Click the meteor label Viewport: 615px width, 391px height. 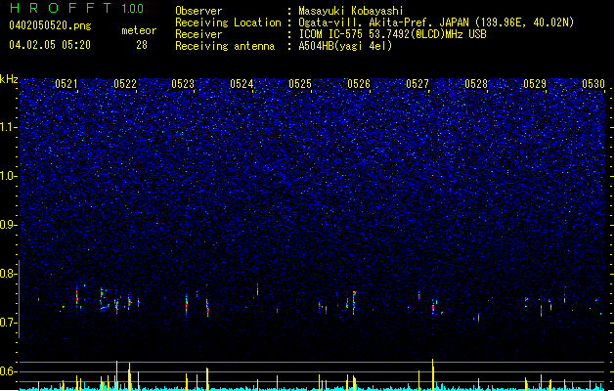(139, 30)
